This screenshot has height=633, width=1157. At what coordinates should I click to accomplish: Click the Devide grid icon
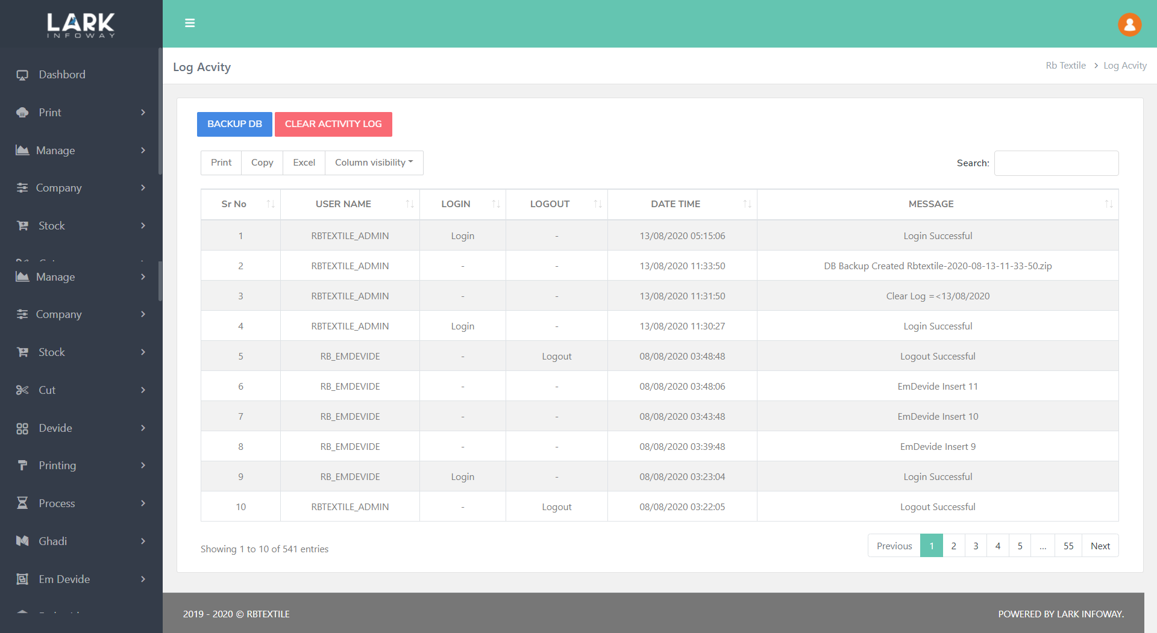[22, 428]
